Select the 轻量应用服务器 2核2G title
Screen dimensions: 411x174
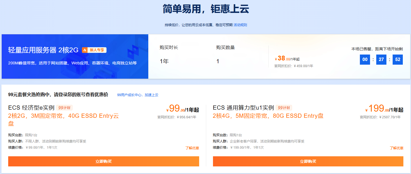[43, 50]
